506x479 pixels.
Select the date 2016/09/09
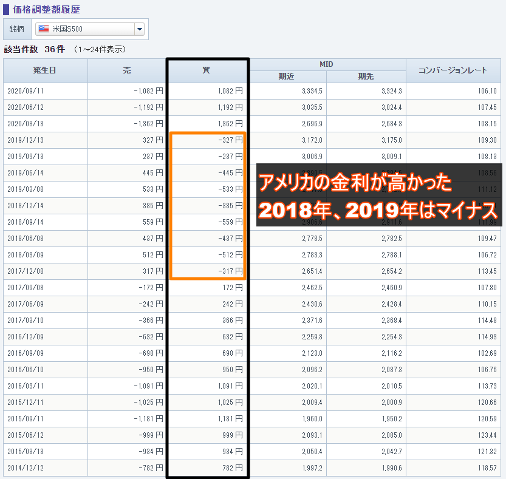point(26,353)
